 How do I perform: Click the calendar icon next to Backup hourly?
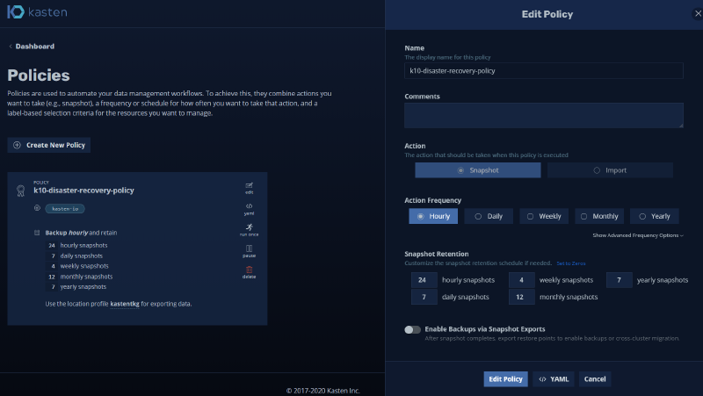pos(37,233)
